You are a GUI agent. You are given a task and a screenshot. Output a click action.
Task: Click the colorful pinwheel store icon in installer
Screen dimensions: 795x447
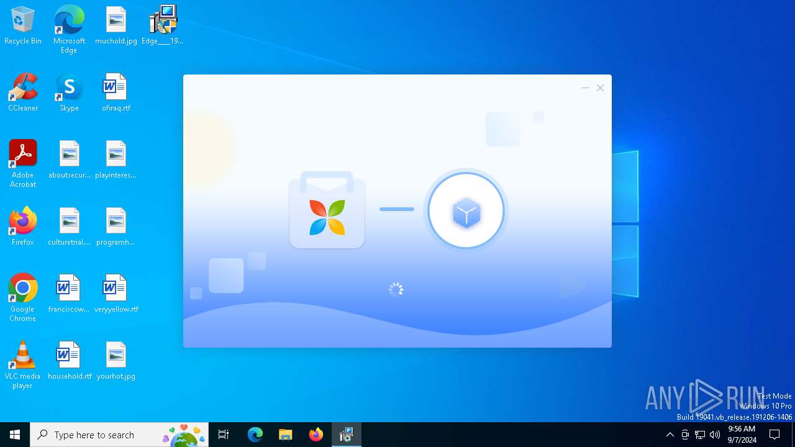[327, 217]
